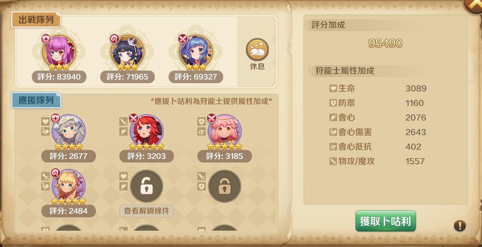Viewport: 482px width, 247px height.
Task: Open the exclamation info icon
Action: 460,226
